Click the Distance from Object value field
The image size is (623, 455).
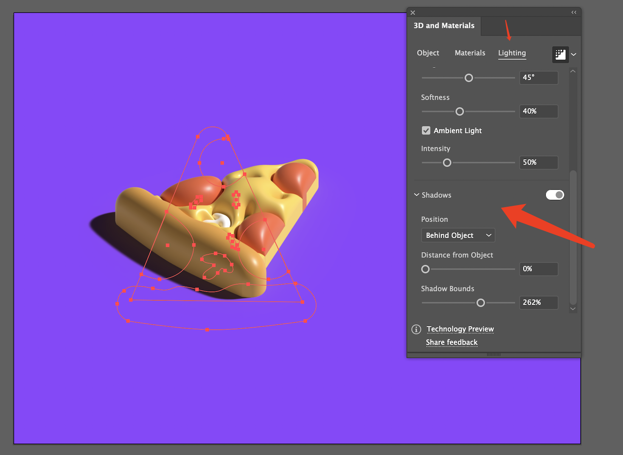[x=539, y=269]
